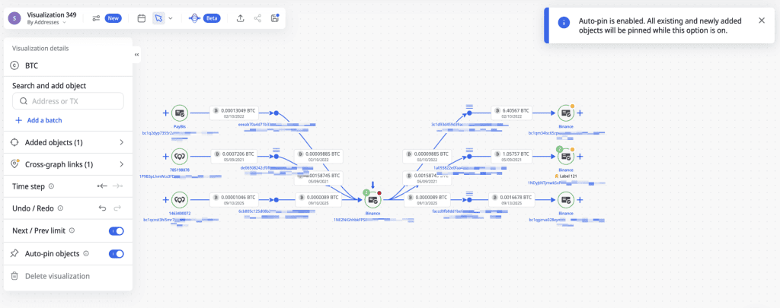Dismiss the Auto-pin enabled notification
The width and height of the screenshot is (780, 308).
(762, 21)
